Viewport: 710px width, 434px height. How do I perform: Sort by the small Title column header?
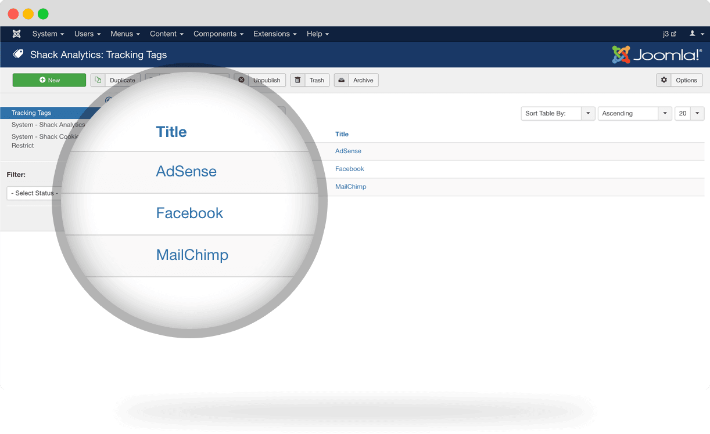pyautogui.click(x=342, y=134)
